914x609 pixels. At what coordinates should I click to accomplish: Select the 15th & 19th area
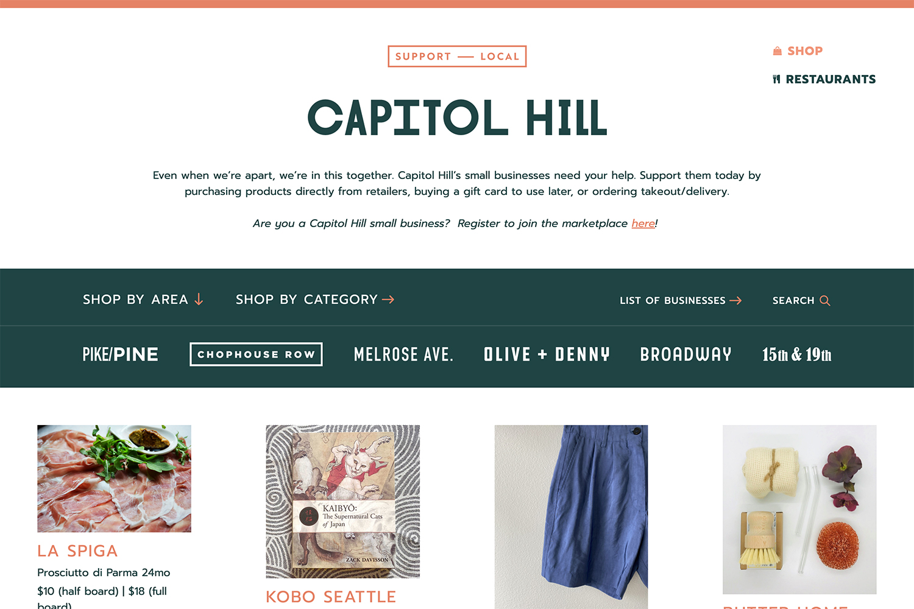(797, 354)
